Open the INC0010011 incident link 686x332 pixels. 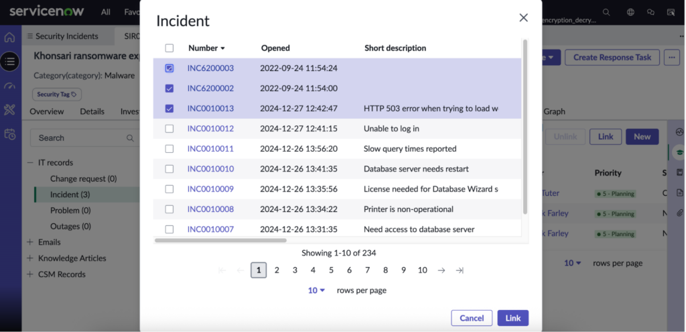pos(210,149)
